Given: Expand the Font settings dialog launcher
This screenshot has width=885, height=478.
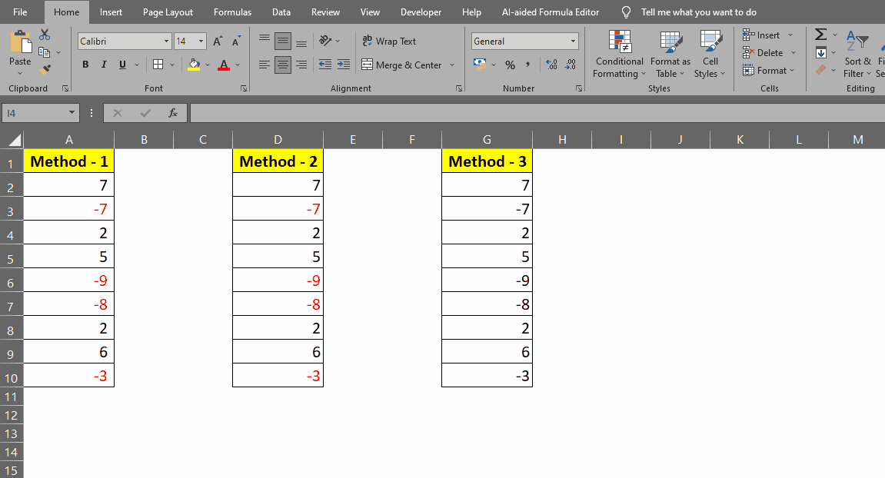Looking at the screenshot, I should pos(244,88).
